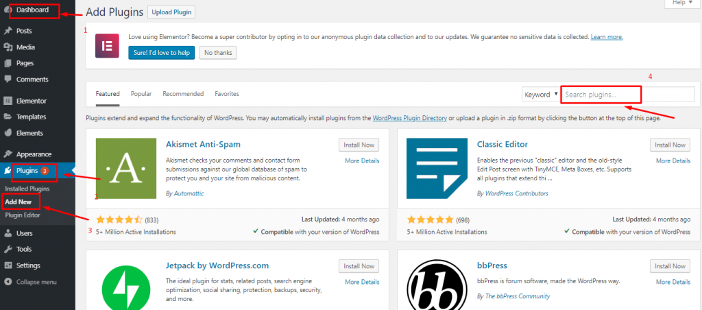Image resolution: width=702 pixels, height=310 pixels.
Task: Click the Upload Plugin button
Action: click(171, 12)
